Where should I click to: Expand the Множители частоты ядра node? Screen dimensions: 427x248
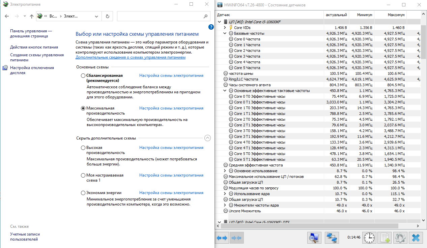(225, 205)
